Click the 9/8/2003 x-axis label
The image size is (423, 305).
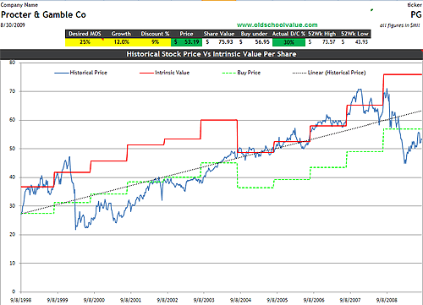tap(204, 300)
